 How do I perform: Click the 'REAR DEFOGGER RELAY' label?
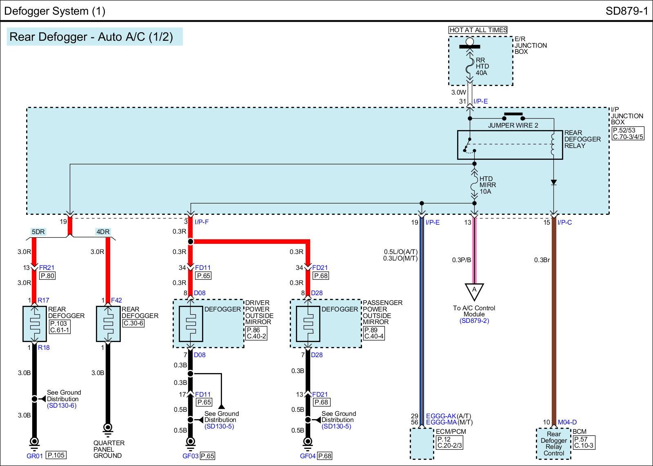(x=582, y=139)
